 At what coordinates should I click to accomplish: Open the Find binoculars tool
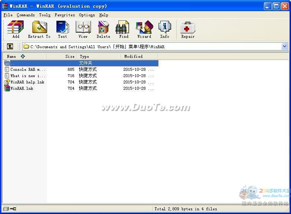pyautogui.click(x=124, y=29)
